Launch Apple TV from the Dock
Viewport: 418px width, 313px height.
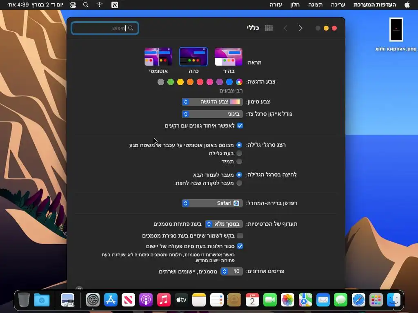(x=181, y=300)
